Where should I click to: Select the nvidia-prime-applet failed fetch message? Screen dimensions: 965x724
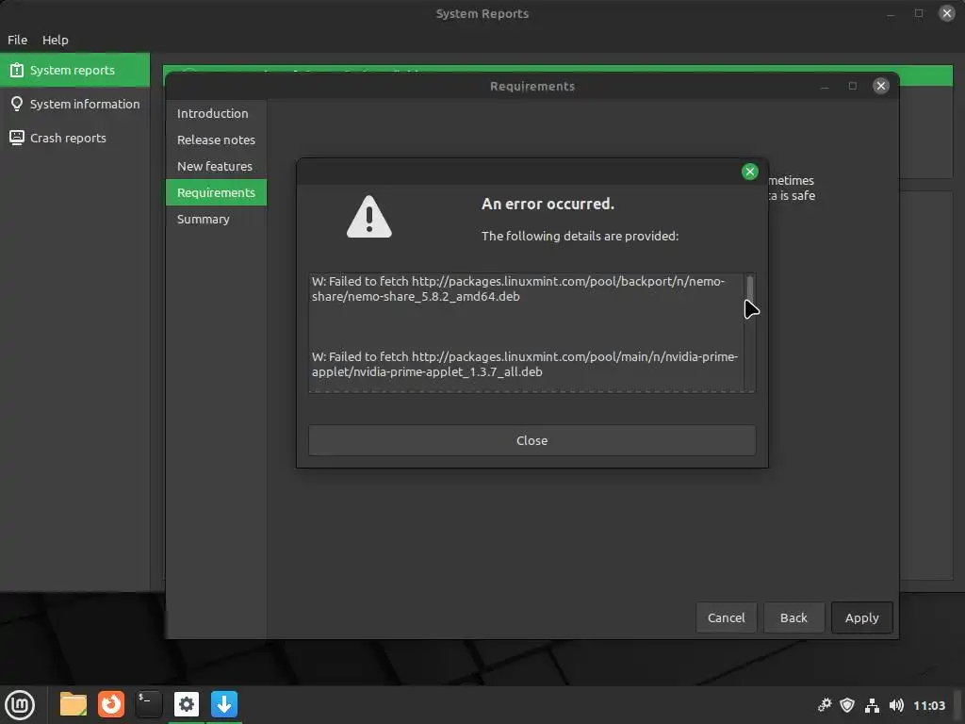pos(524,364)
